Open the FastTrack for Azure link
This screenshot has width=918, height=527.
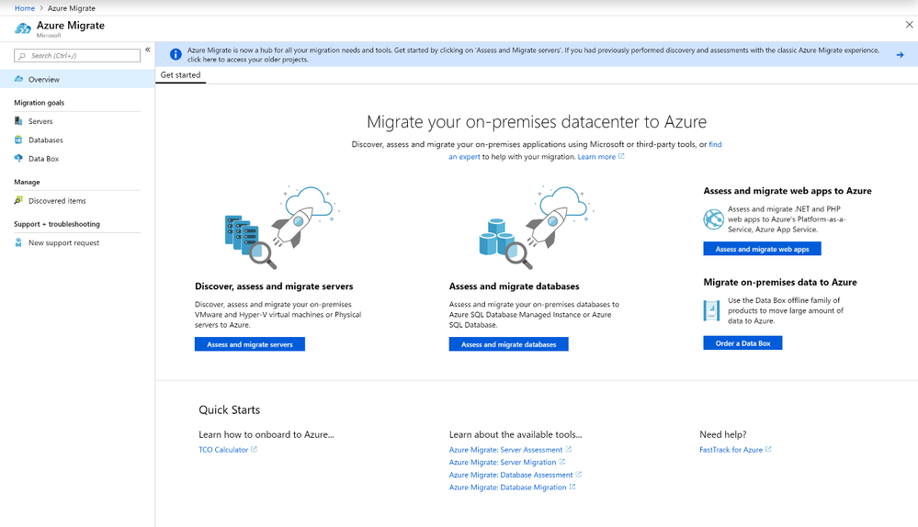point(731,450)
